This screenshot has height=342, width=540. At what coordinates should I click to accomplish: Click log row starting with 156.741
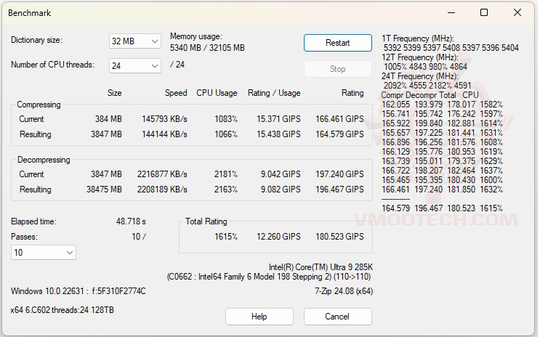pos(442,114)
